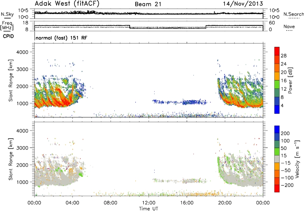The height and width of the screenshot is (211, 304).
Task: Click the 'Time UT' axis title
Action: 149,209
